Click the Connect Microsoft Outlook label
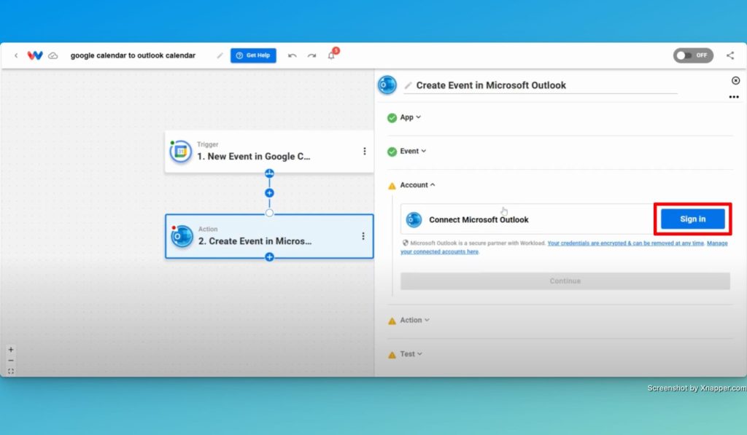Screen dimensions: 747x435 click(479, 219)
